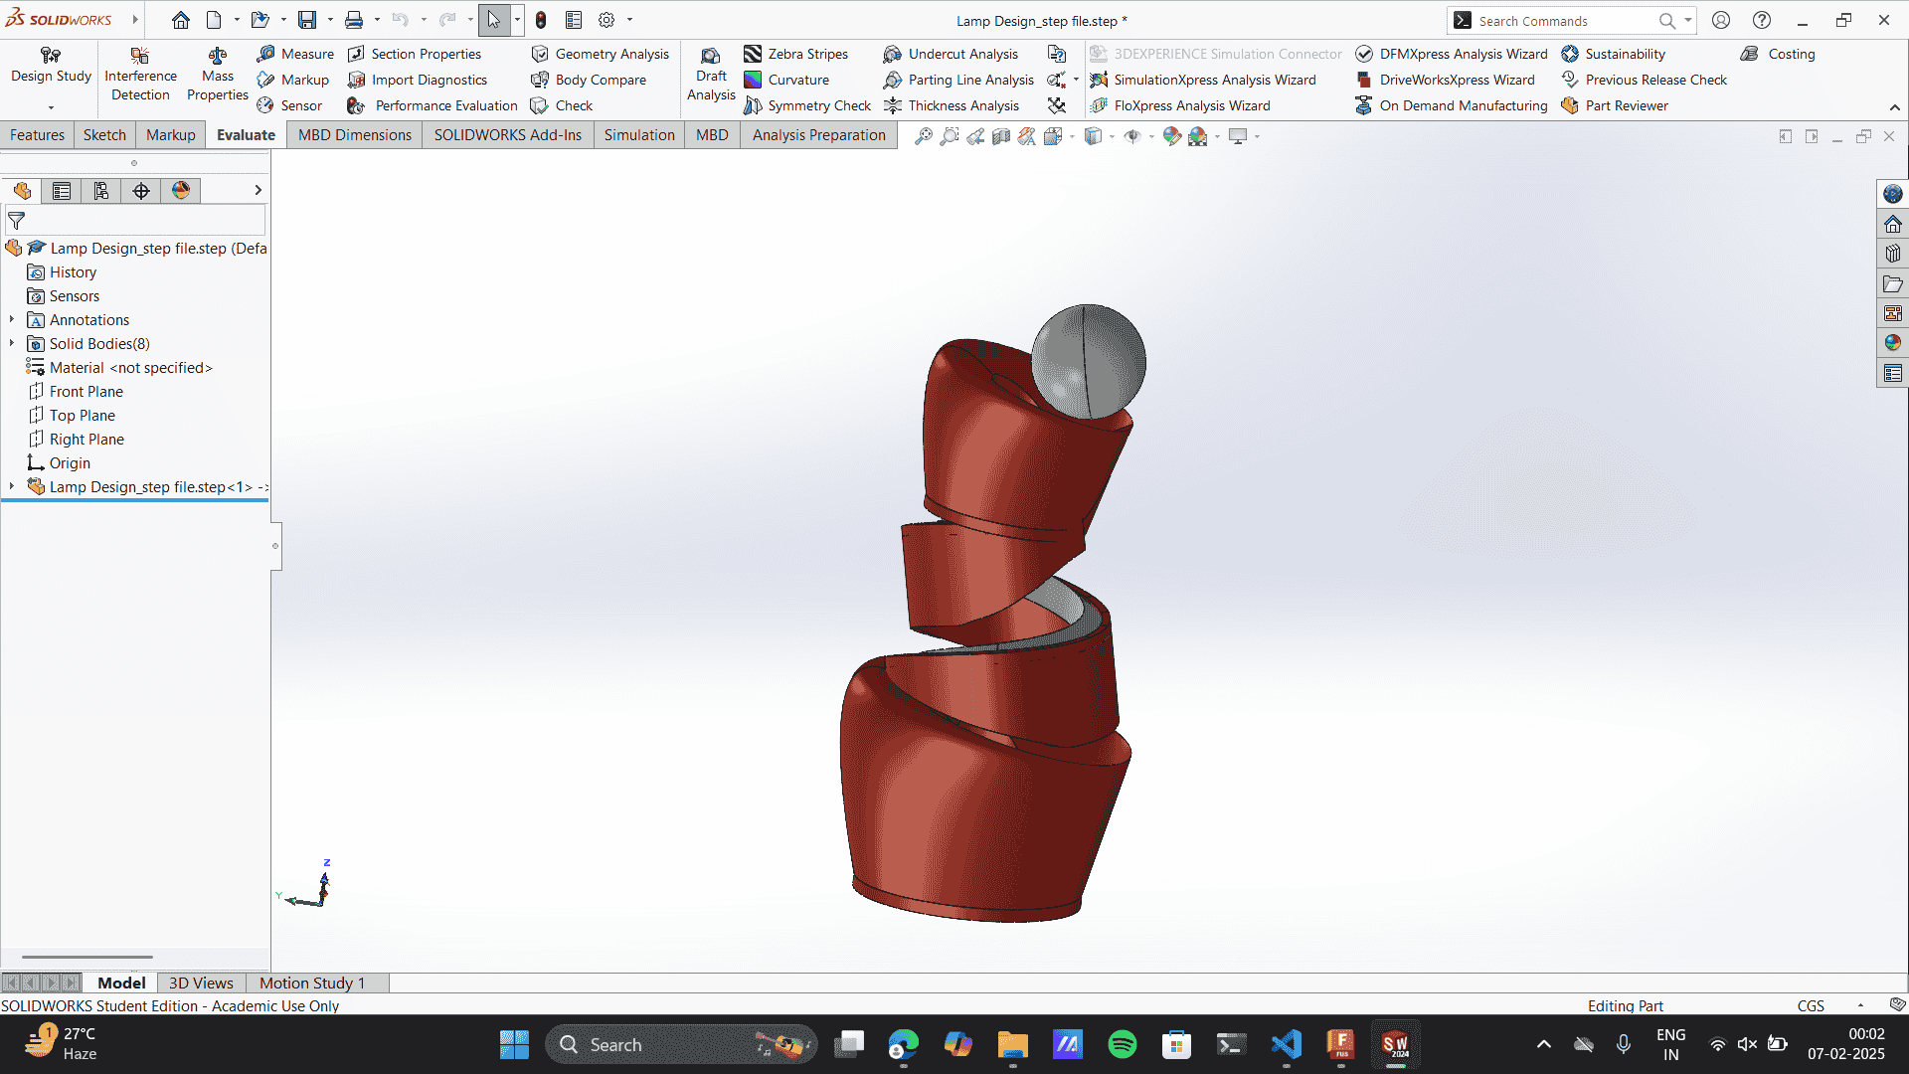Select the DimXpertManager tab icon

141,191
